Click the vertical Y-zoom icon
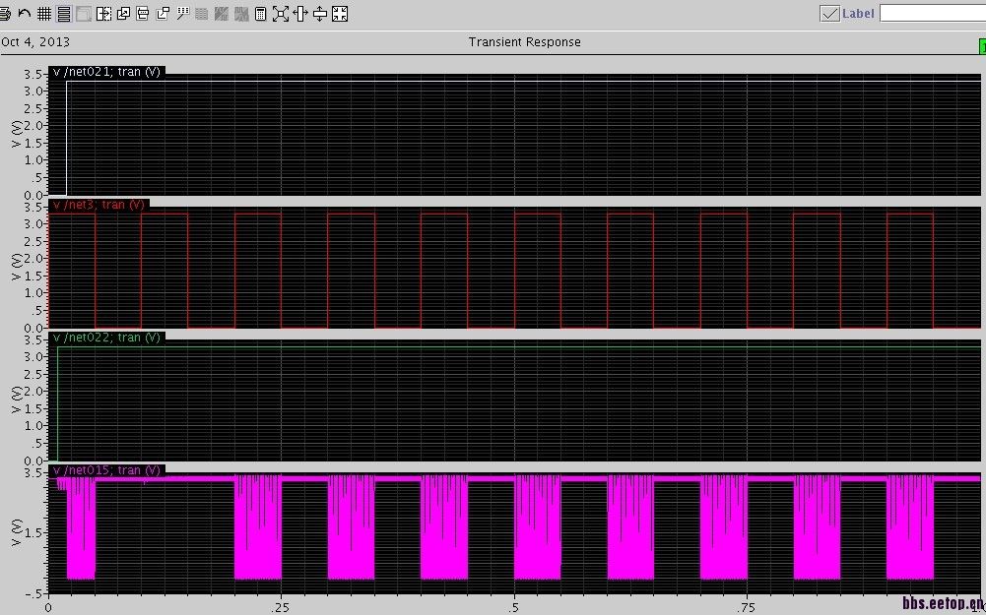 click(320, 13)
